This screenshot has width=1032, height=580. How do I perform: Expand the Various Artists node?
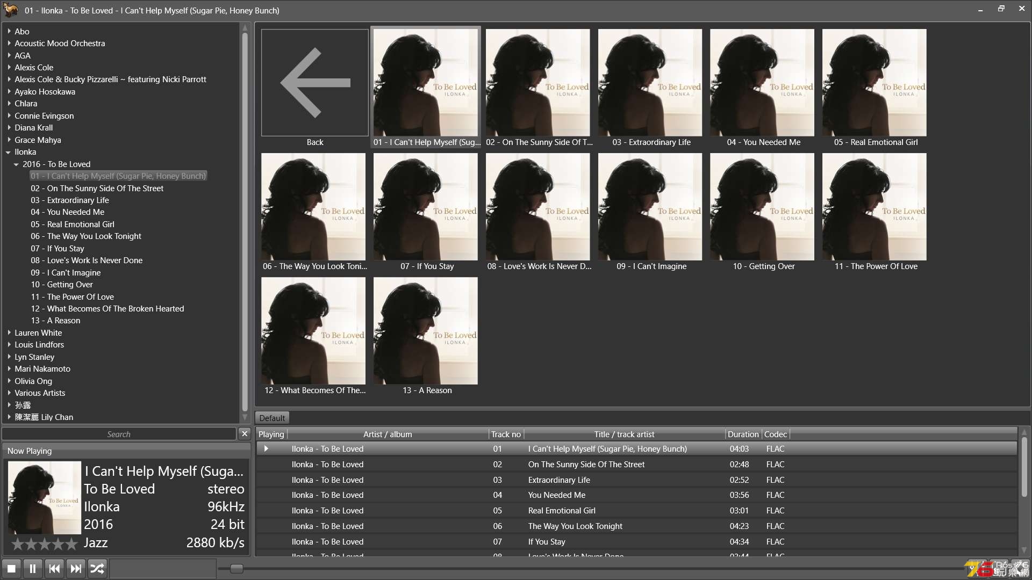click(9, 393)
